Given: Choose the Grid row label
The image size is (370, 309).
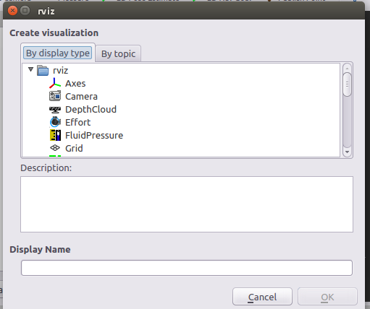Looking at the screenshot, I should point(74,149).
